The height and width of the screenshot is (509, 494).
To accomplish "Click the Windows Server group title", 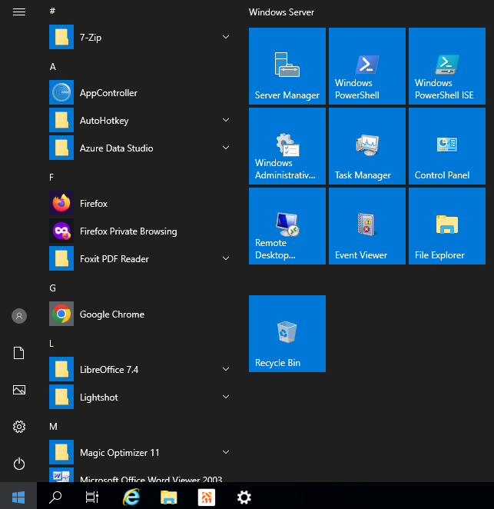I will pos(281,12).
